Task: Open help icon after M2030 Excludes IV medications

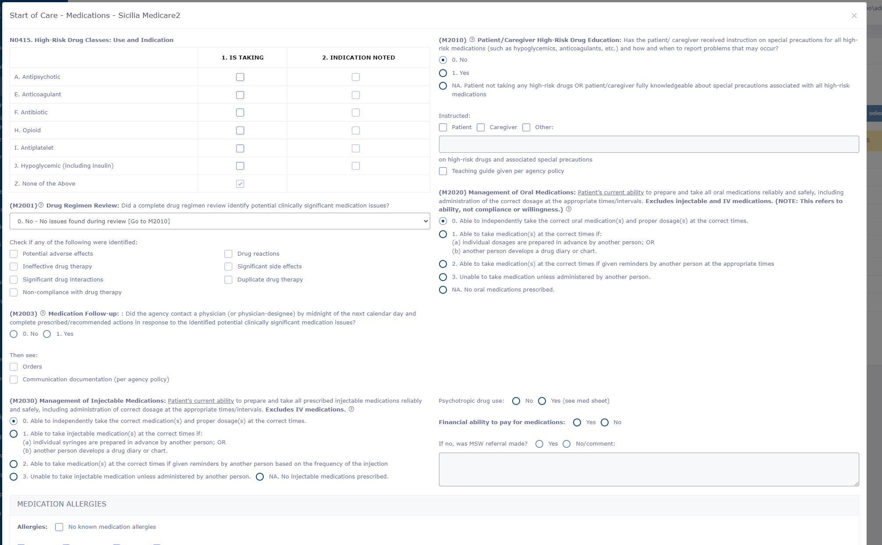Action: pos(351,409)
